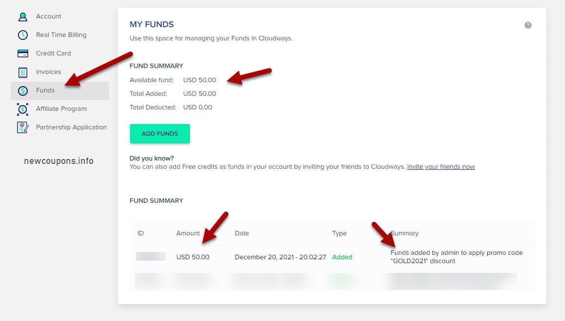The width and height of the screenshot is (565, 321).
Task: Click the Amount column header
Action: point(188,233)
